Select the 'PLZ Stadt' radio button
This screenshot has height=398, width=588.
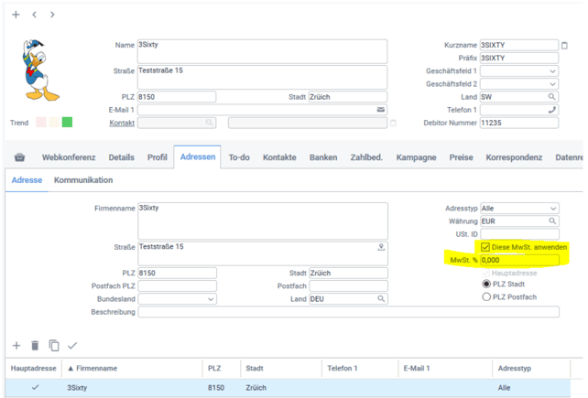coord(485,284)
